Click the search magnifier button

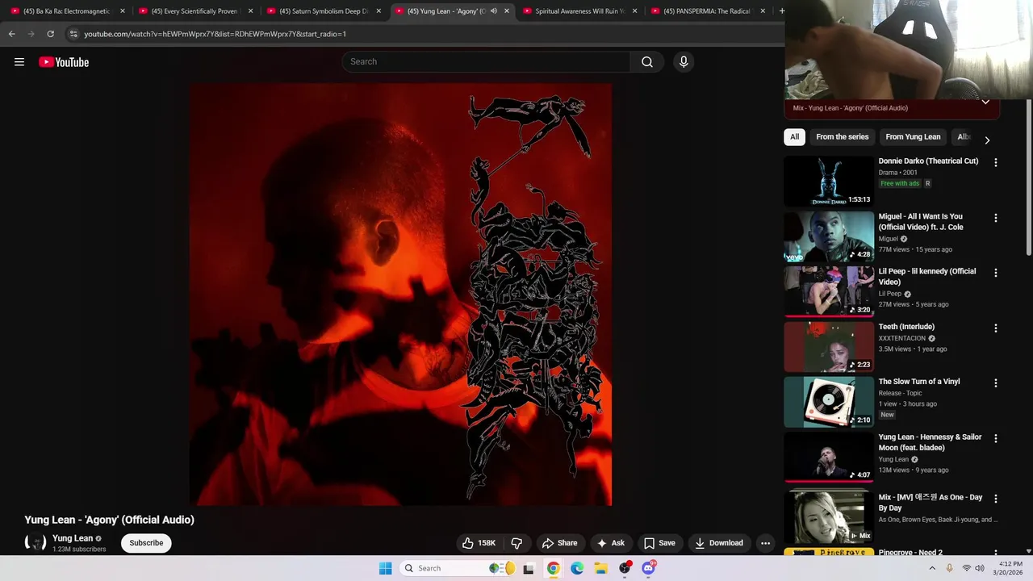tap(647, 62)
